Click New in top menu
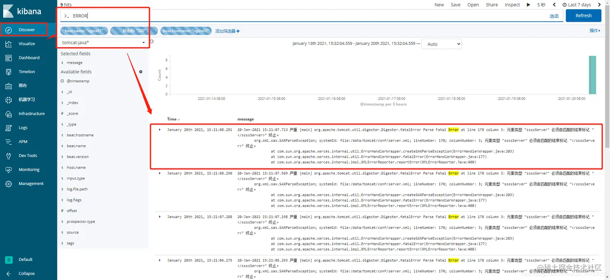The height and width of the screenshot is (280, 610). coord(439,5)
